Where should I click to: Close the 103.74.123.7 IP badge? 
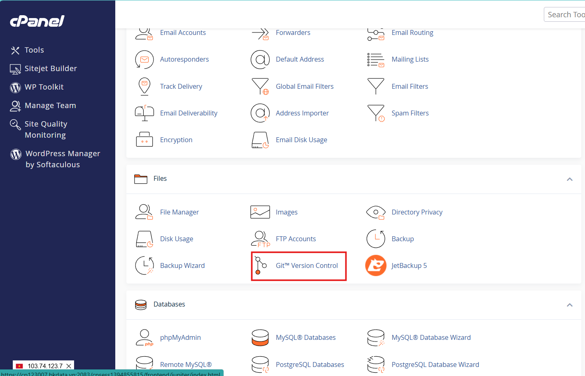(69, 366)
